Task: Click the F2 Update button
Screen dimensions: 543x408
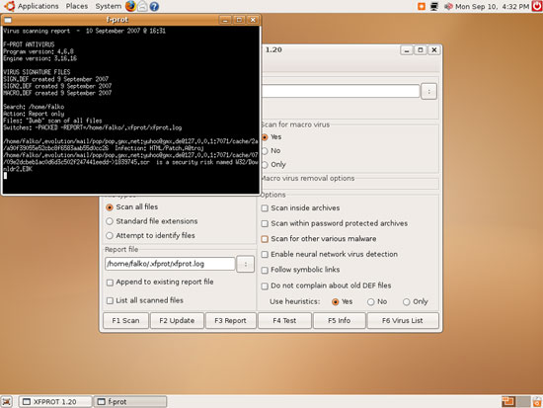Action: pos(177,321)
